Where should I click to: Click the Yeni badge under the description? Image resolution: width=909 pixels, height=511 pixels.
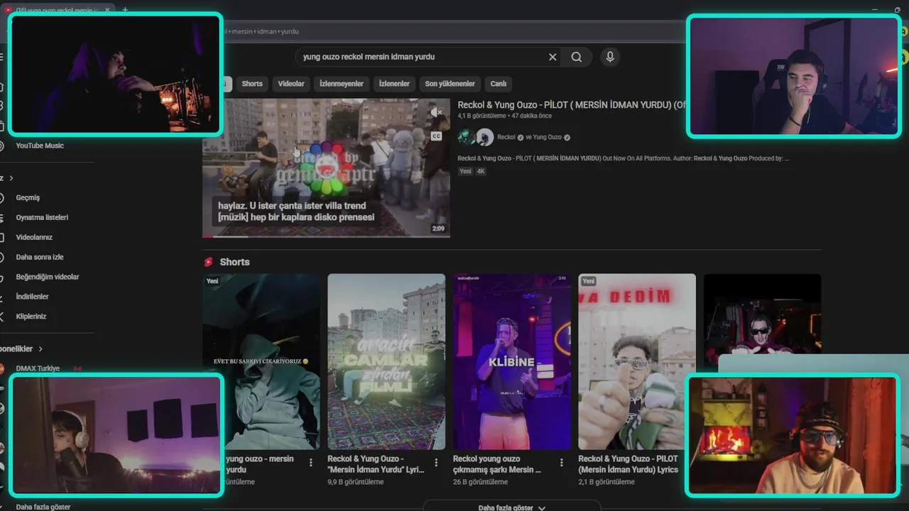tap(465, 171)
